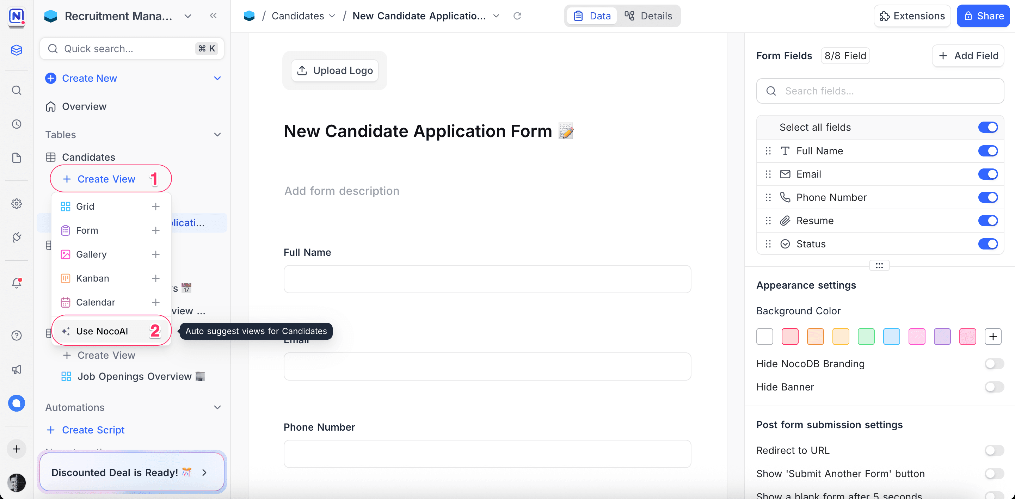Collapse the Tables section chevron
Image resolution: width=1015 pixels, height=499 pixels.
click(217, 135)
